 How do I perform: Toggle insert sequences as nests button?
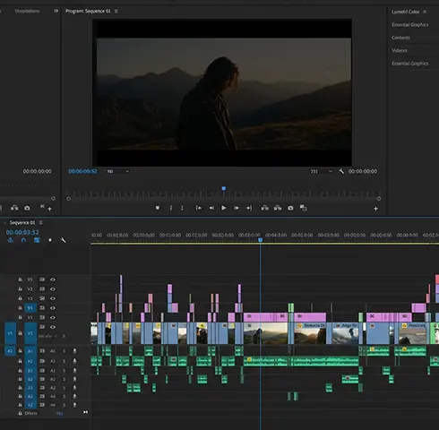pyautogui.click(x=11, y=240)
